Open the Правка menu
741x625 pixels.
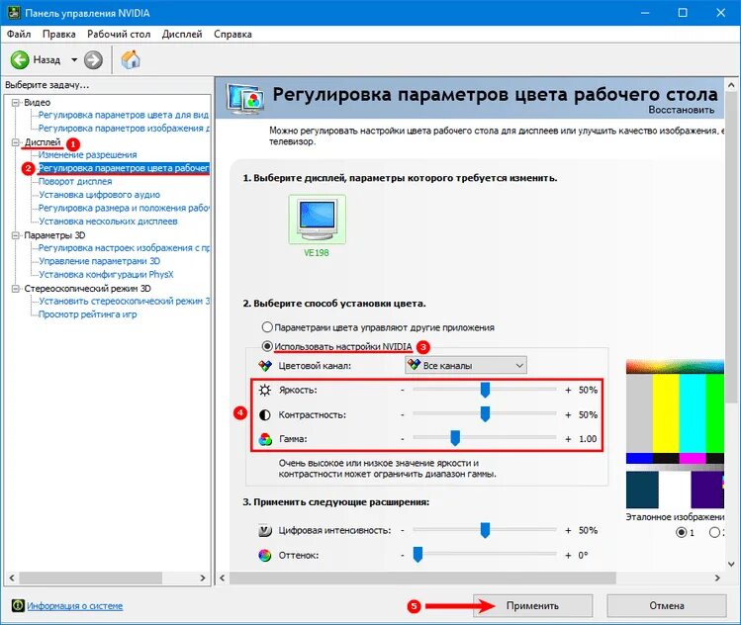59,34
